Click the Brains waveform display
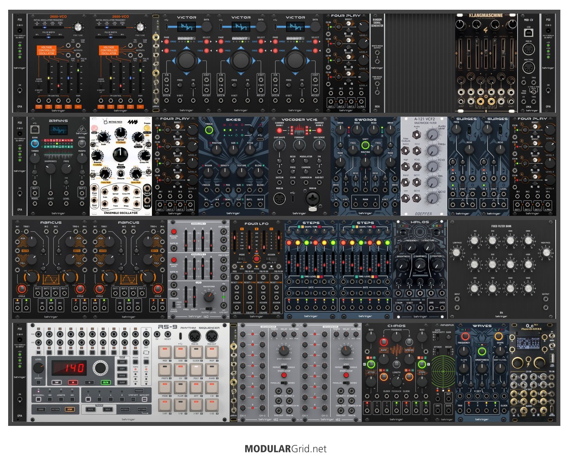The height and width of the screenshot is (457, 572). (x=58, y=130)
